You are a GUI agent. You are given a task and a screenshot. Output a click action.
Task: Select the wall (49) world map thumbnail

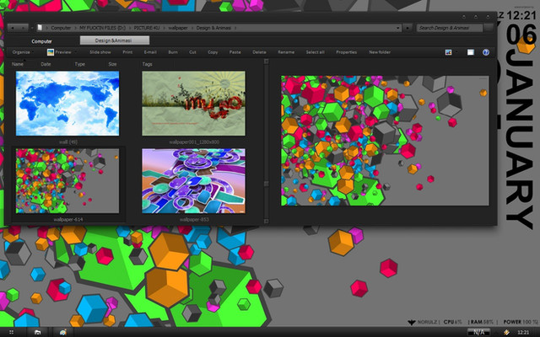[67, 103]
